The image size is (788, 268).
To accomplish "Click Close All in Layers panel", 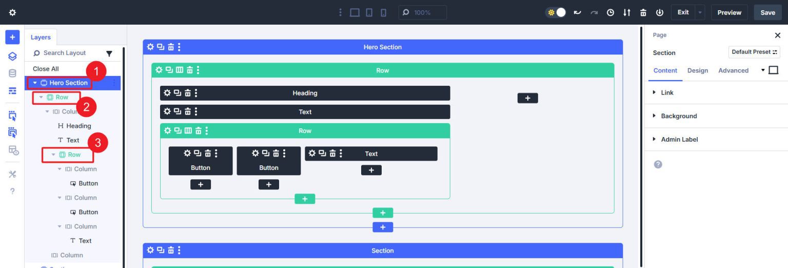I will coord(46,69).
